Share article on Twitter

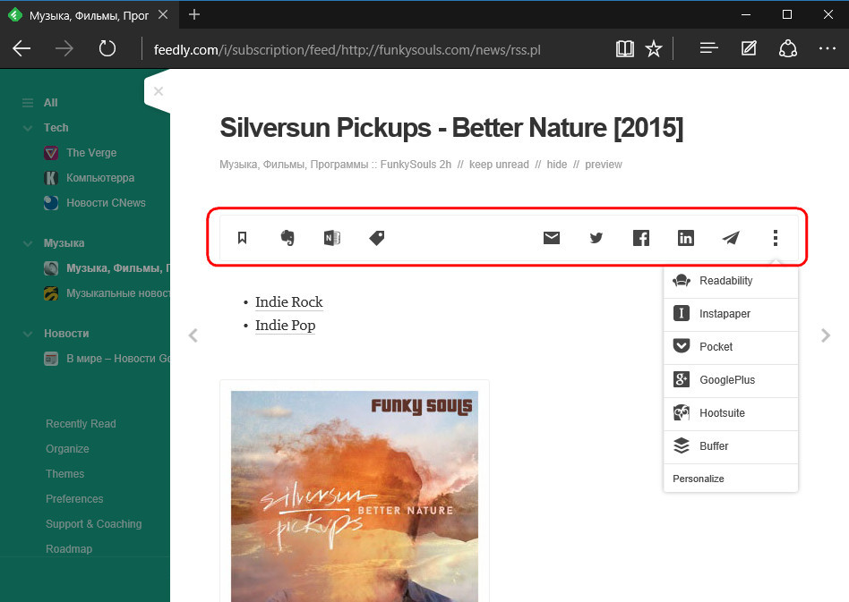(x=596, y=237)
